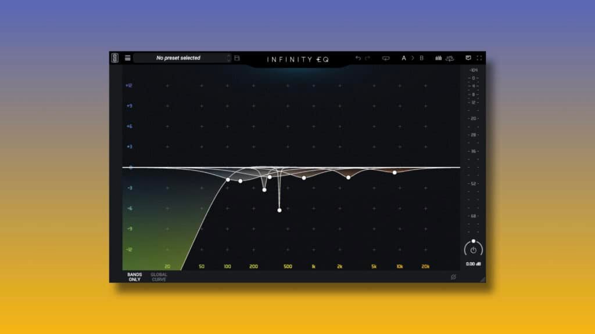Click the balance/auto-gain icon
The width and height of the screenshot is (595, 334).
(450, 59)
